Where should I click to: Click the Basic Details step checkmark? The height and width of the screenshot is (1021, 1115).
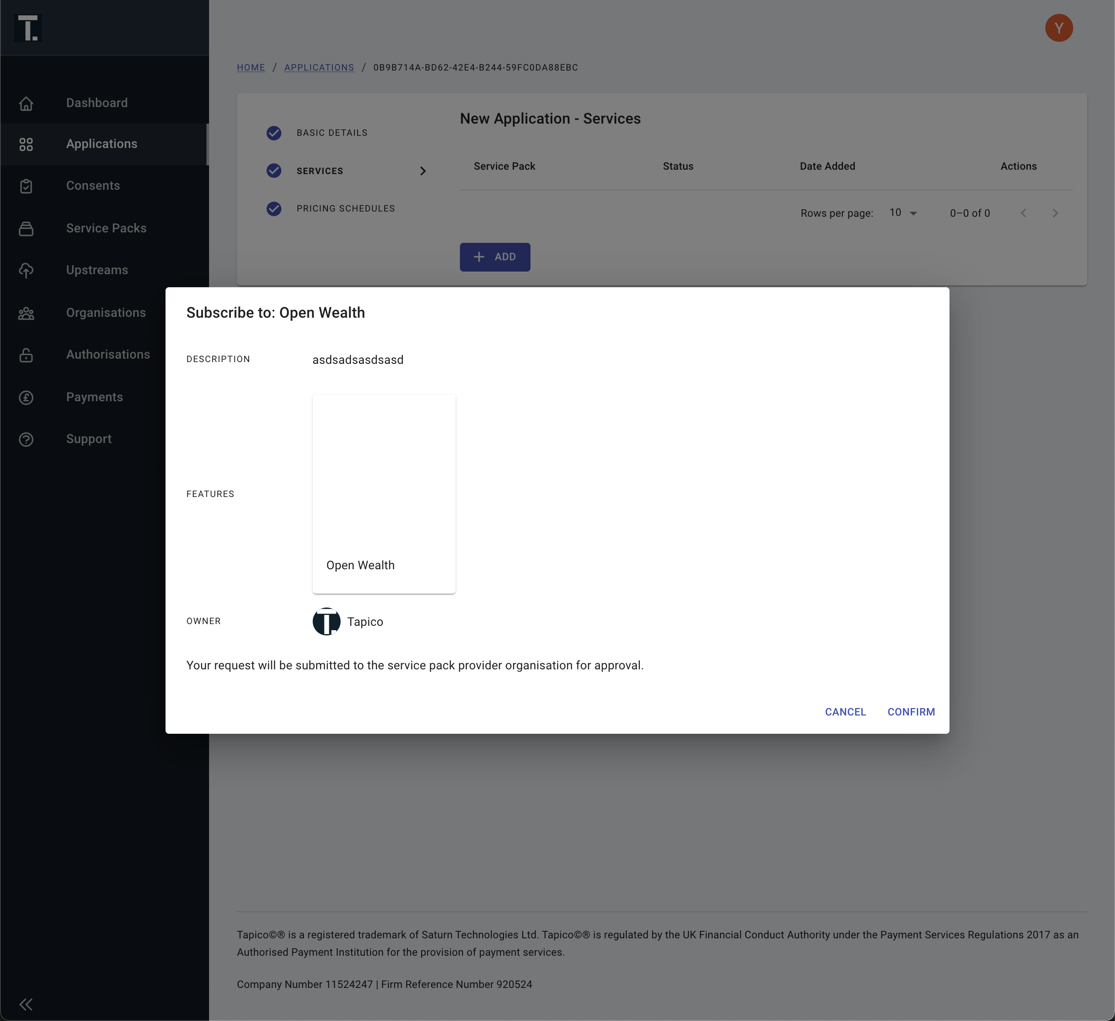tap(274, 133)
